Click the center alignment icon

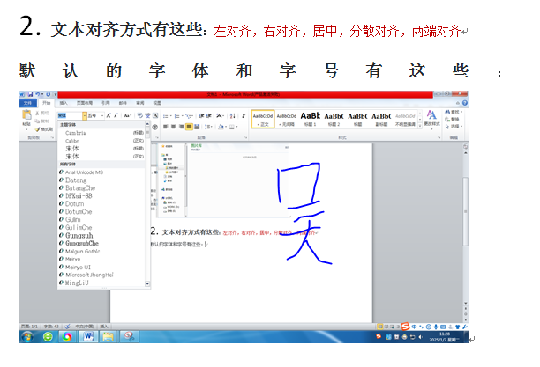173,127
